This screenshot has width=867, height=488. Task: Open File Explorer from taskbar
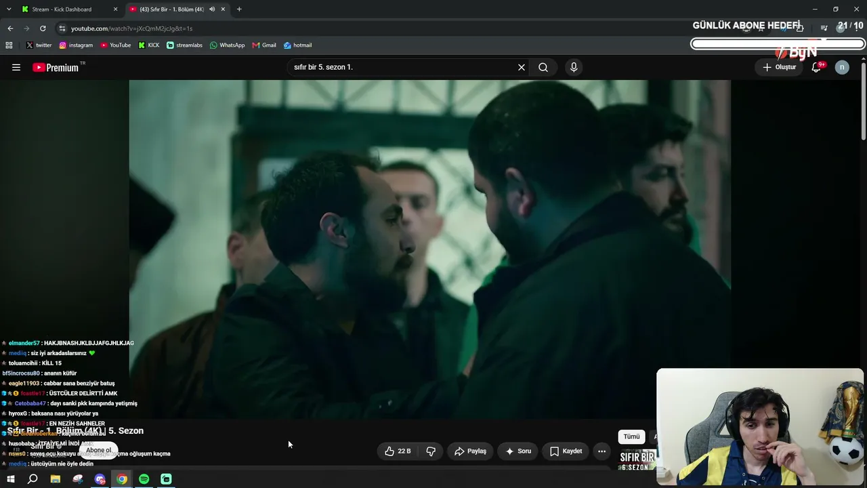(56, 479)
